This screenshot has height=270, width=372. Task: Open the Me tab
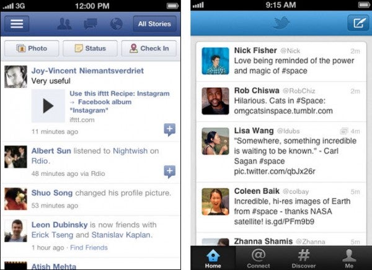pos(349,258)
